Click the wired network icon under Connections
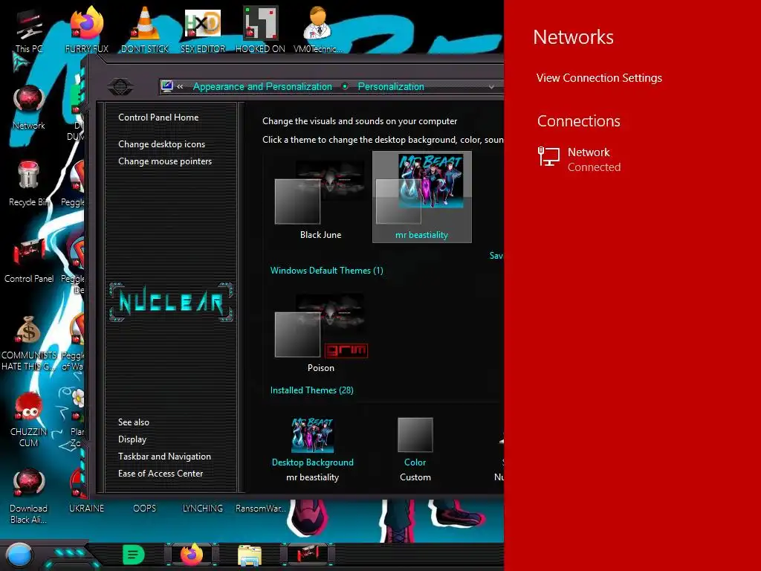This screenshot has width=761, height=571. (549, 157)
